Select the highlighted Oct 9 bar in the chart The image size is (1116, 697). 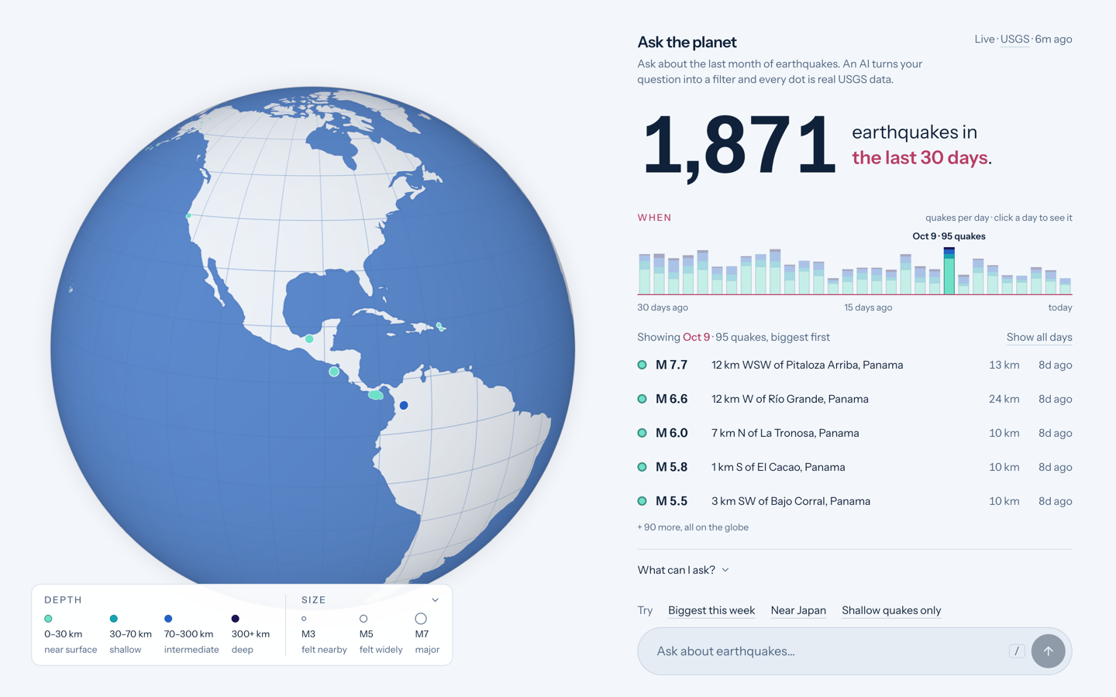[949, 271]
